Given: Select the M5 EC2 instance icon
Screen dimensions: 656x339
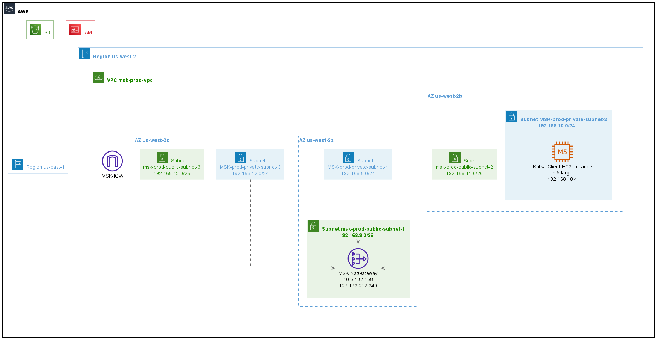Looking at the screenshot, I should [562, 152].
